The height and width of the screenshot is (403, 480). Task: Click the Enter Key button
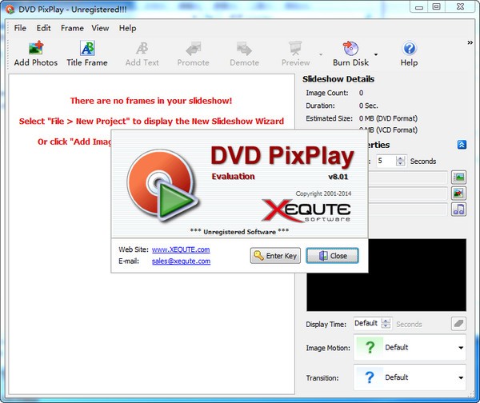[x=275, y=256]
